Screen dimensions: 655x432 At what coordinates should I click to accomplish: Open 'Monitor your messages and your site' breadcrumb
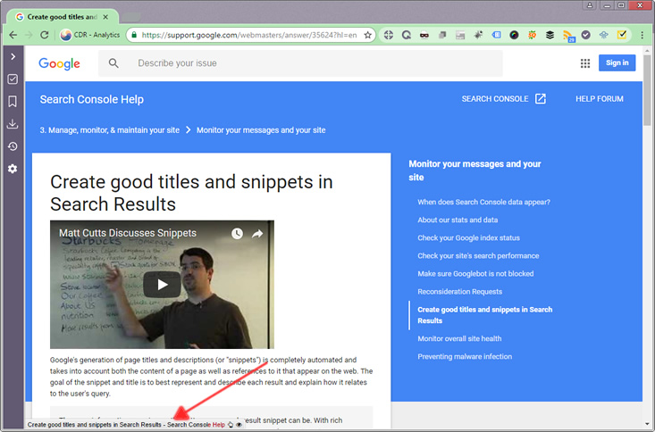(261, 130)
